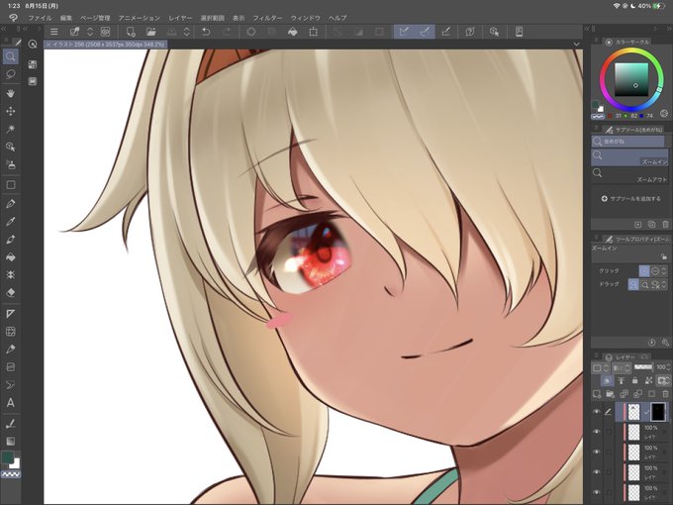
Task: Hide the selected top layer via eye icon
Action: point(597,411)
